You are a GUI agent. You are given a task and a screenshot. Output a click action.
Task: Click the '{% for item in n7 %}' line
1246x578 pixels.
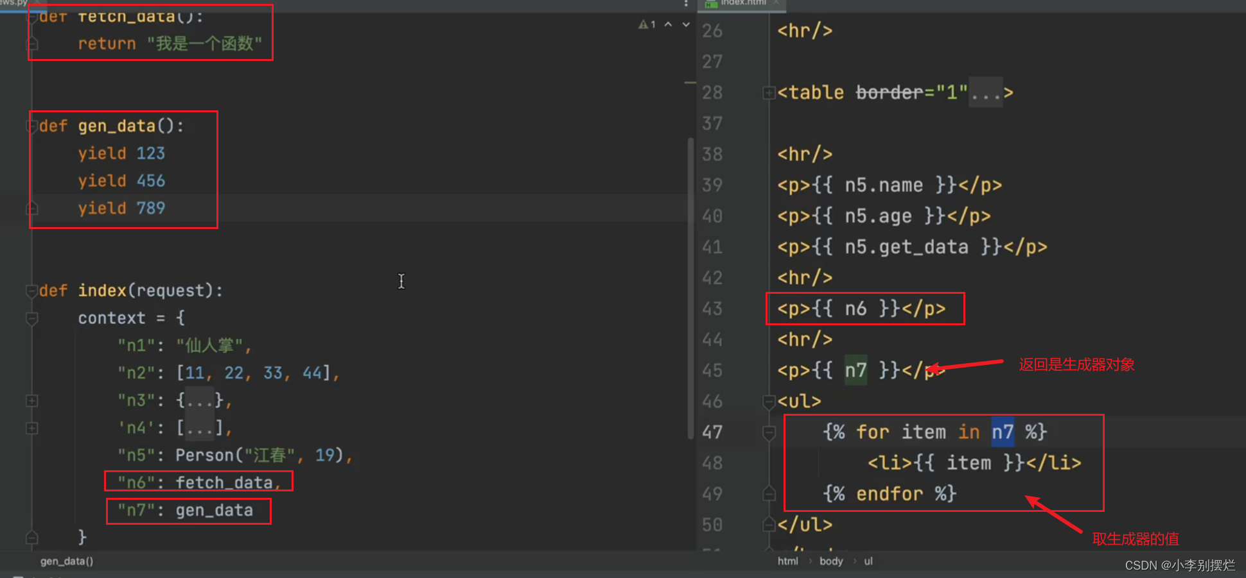click(935, 432)
